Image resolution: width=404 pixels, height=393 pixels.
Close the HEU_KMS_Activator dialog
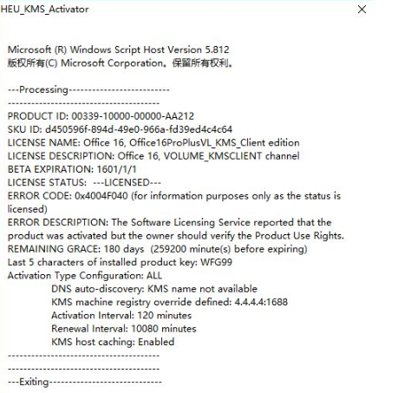[x=362, y=10]
